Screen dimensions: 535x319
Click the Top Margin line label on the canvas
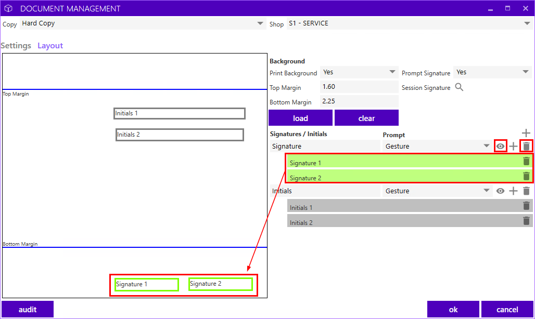(16, 94)
